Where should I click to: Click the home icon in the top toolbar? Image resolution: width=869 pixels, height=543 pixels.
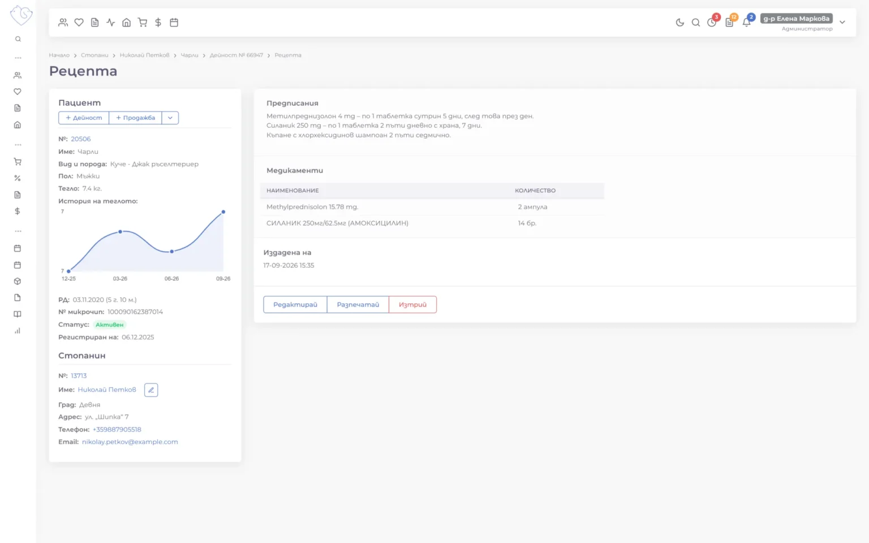click(x=127, y=23)
